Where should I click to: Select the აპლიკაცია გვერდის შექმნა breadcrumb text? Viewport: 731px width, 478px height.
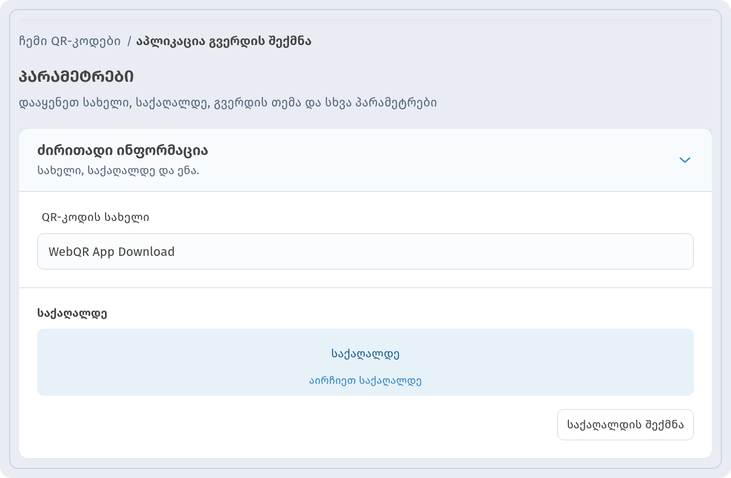tap(224, 41)
